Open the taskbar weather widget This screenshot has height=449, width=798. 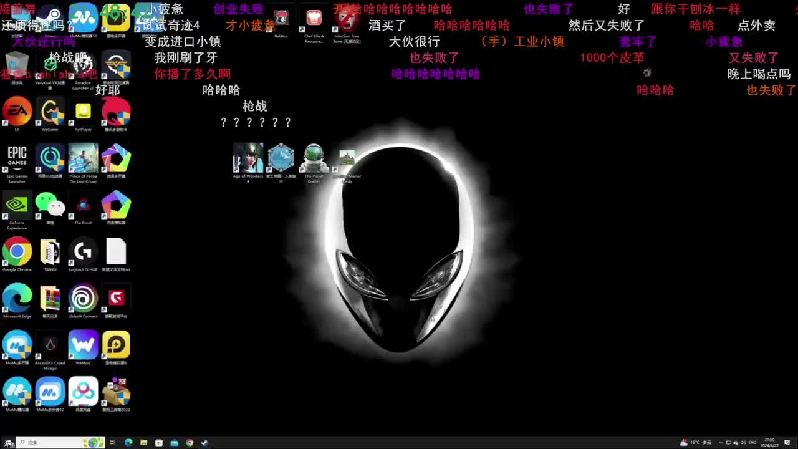[696, 443]
